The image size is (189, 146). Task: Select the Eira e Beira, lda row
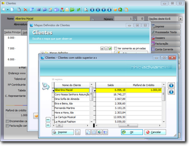(x=72, y=104)
